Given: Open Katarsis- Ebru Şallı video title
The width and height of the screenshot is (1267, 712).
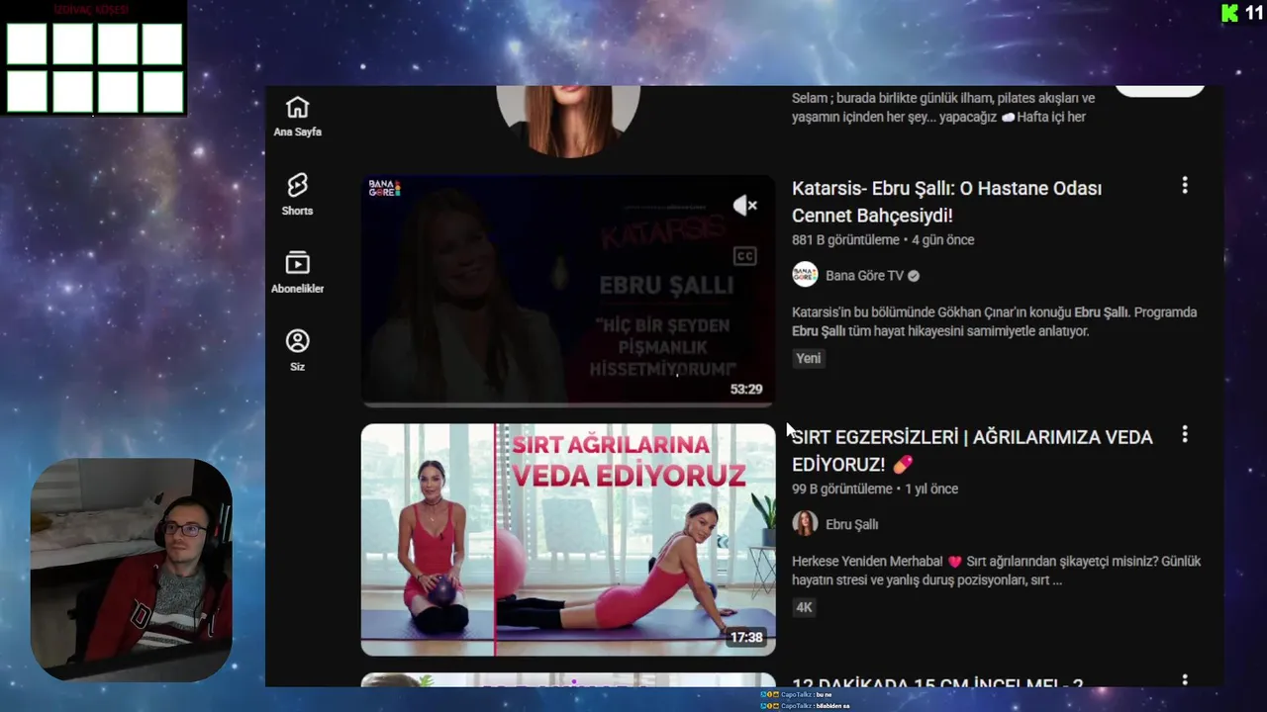Looking at the screenshot, I should 946,202.
